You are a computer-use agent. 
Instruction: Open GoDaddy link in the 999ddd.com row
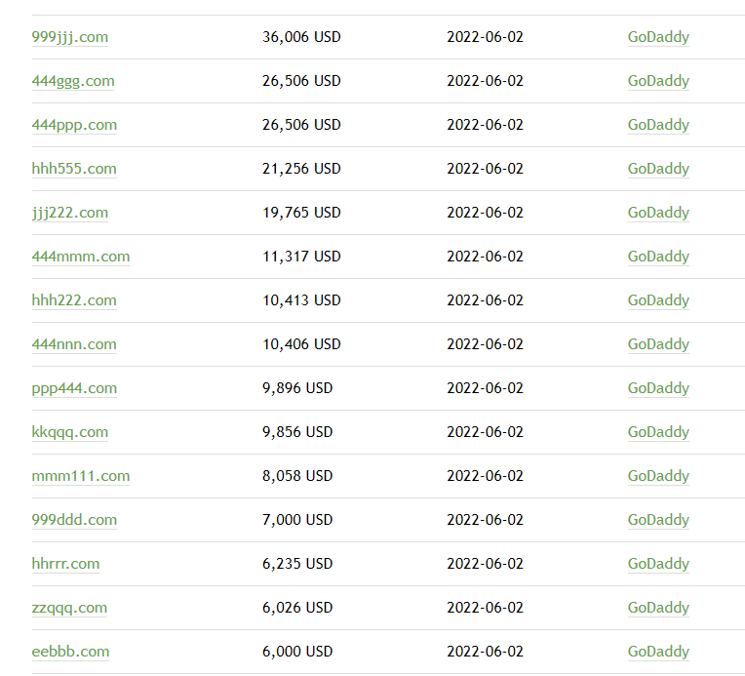(658, 520)
